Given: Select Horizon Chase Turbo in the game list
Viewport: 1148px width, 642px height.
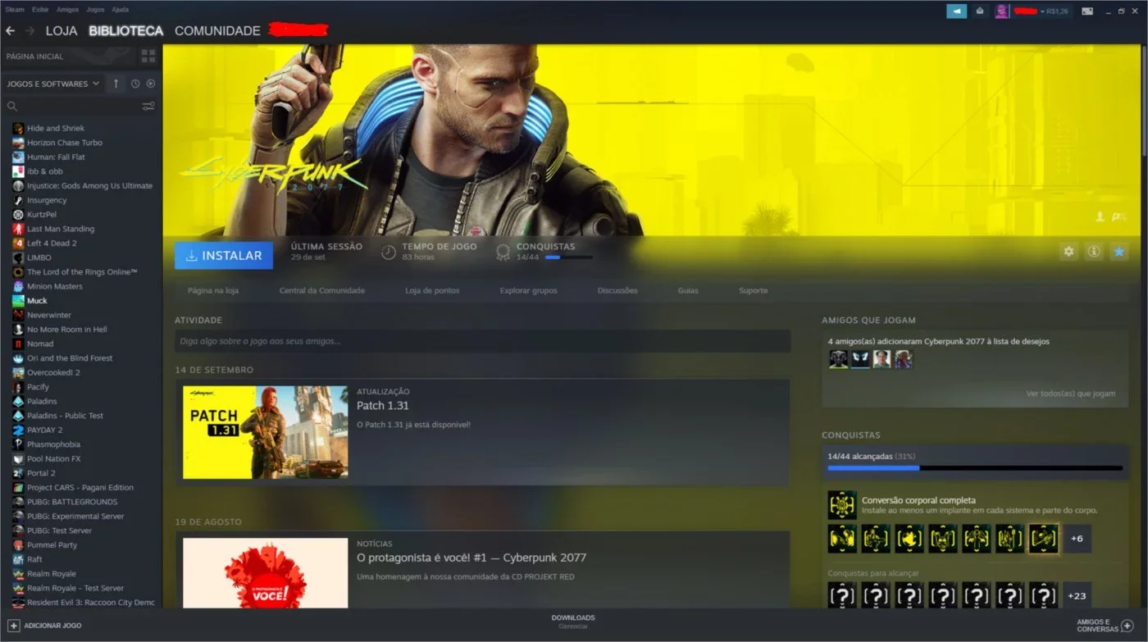Looking at the screenshot, I should tap(64, 143).
